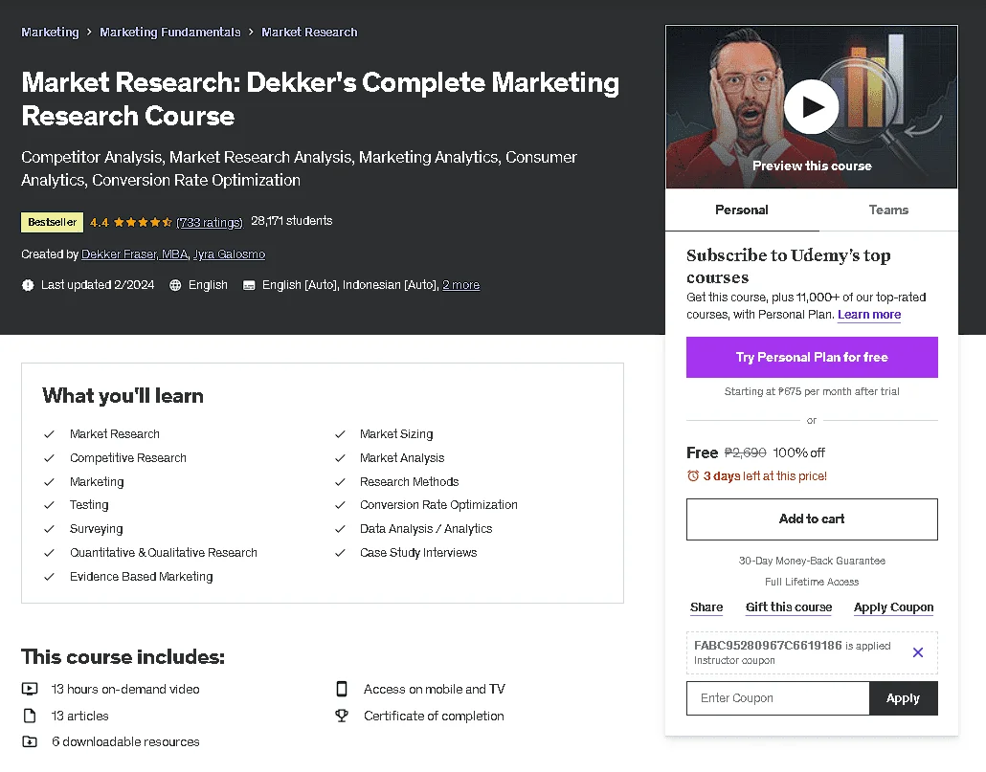This screenshot has width=986, height=772.
Task: Click the Access on mobile and TV text
Action: pyautogui.click(x=435, y=689)
